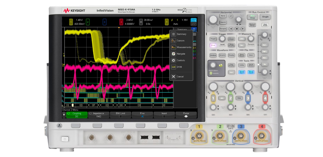Click the Navigate globe icon
Viewport: 323px width, 157px height.
(173, 54)
